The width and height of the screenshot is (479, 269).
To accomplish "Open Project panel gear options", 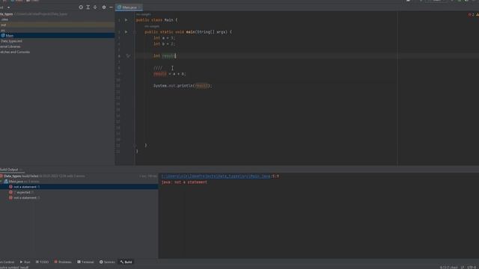I will click(104, 7).
